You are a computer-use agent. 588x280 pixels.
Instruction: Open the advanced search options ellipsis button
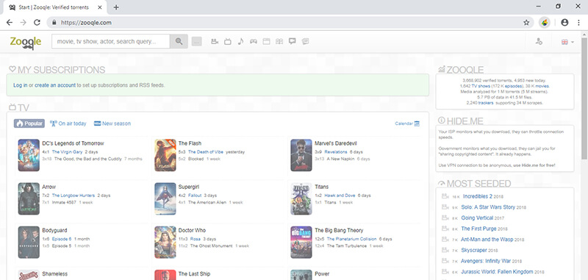(x=196, y=42)
